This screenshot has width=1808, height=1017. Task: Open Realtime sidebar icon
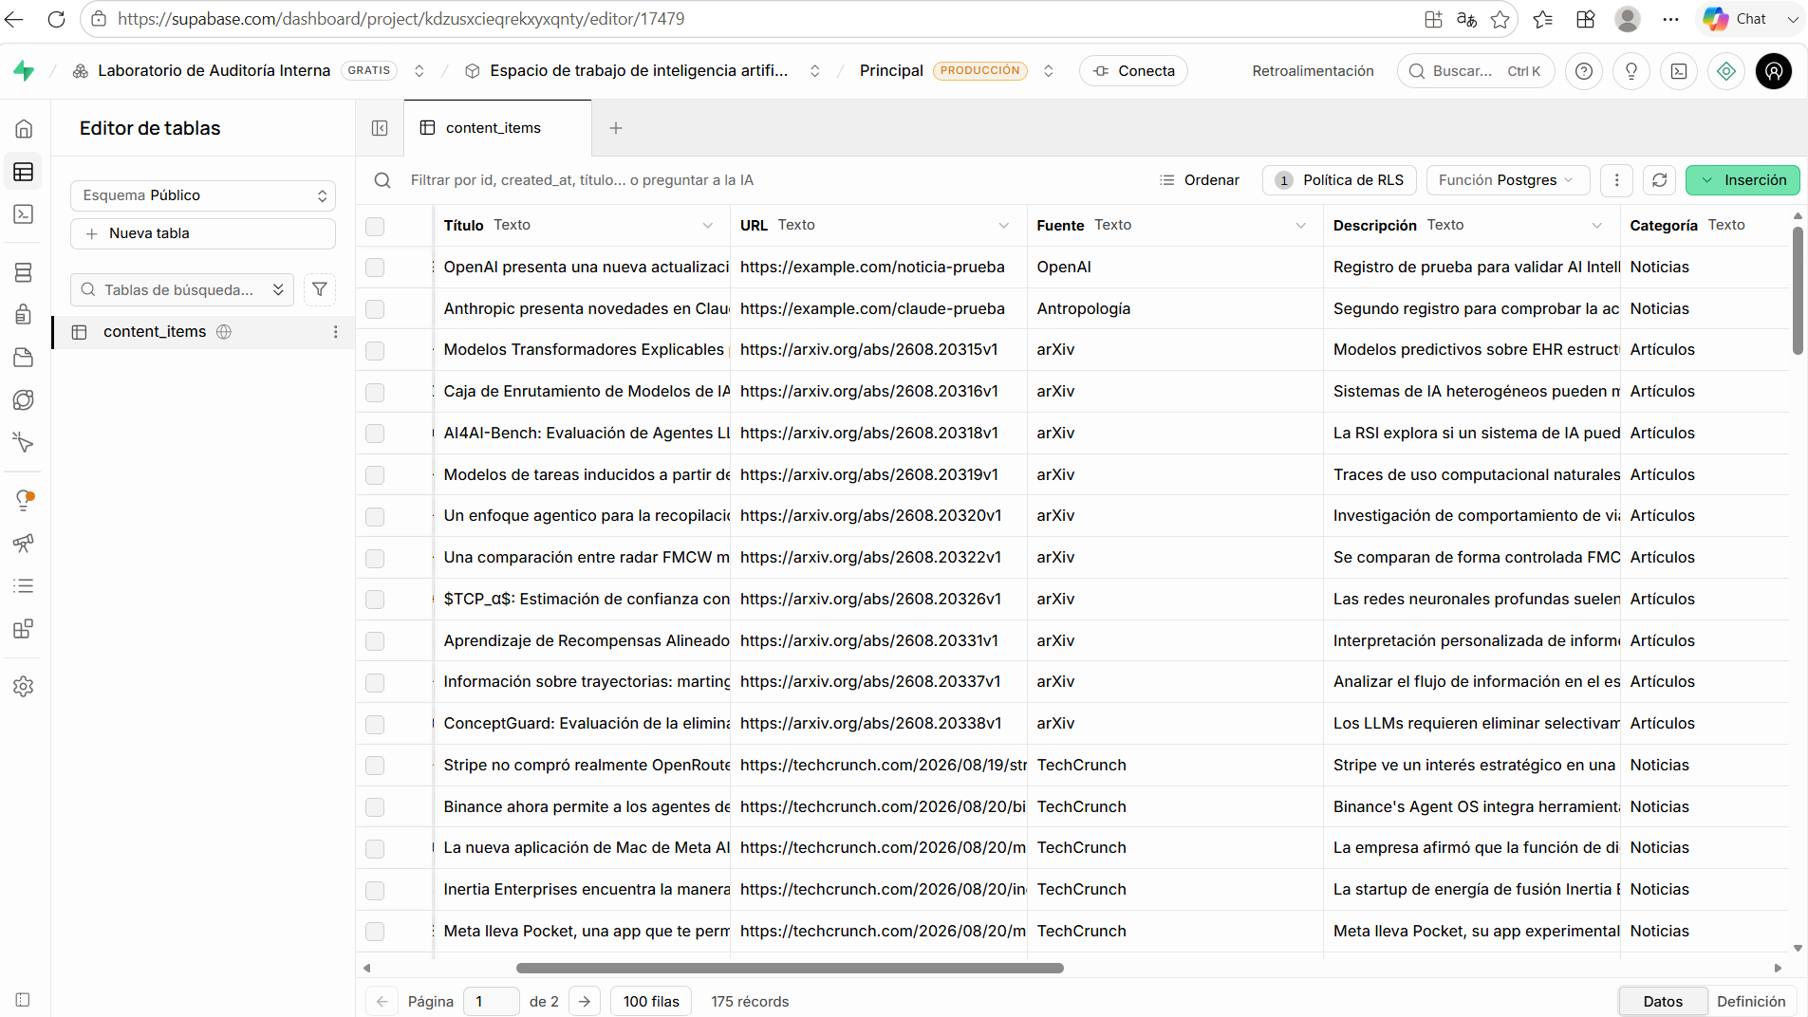pyautogui.click(x=24, y=442)
